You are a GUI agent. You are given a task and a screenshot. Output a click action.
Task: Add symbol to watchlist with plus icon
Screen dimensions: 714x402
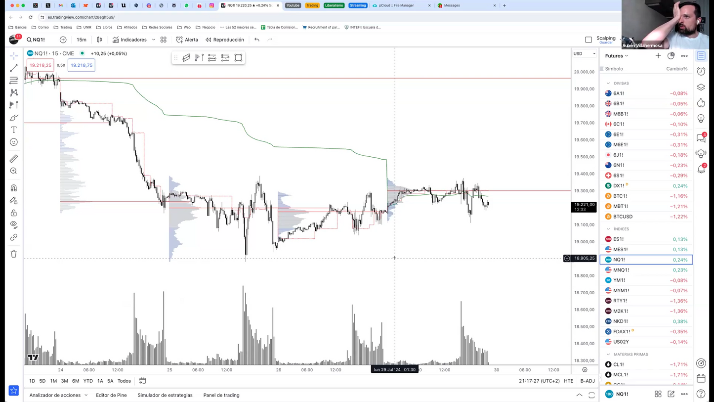(x=658, y=56)
